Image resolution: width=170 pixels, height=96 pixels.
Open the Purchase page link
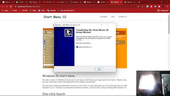(103, 17)
